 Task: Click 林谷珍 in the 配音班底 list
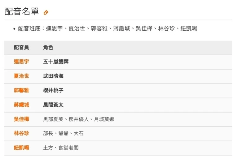click(x=166, y=29)
